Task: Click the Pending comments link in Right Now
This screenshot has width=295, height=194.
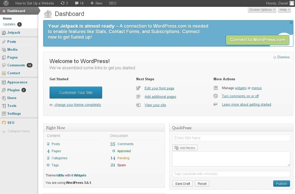Action: point(123,158)
